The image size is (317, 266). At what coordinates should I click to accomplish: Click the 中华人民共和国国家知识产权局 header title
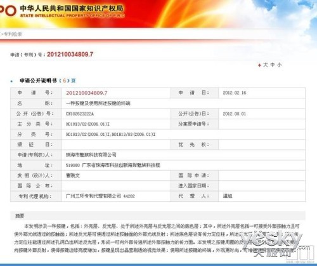[72, 8]
